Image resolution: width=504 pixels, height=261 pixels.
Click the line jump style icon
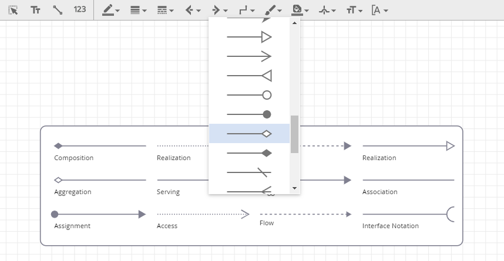click(x=327, y=10)
